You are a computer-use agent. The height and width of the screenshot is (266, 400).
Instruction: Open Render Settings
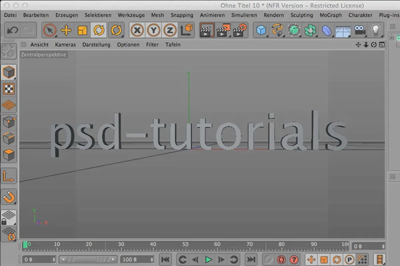tap(240, 31)
